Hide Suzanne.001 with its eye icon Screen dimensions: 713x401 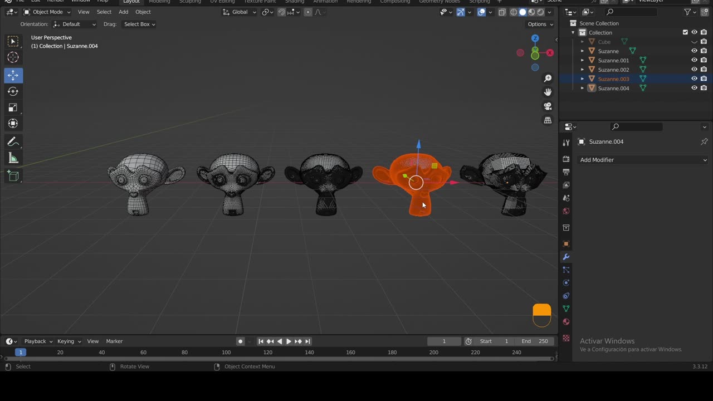pyautogui.click(x=694, y=60)
